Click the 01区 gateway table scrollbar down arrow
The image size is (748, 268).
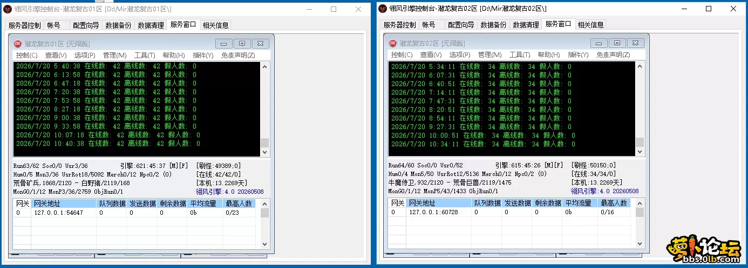[264, 244]
